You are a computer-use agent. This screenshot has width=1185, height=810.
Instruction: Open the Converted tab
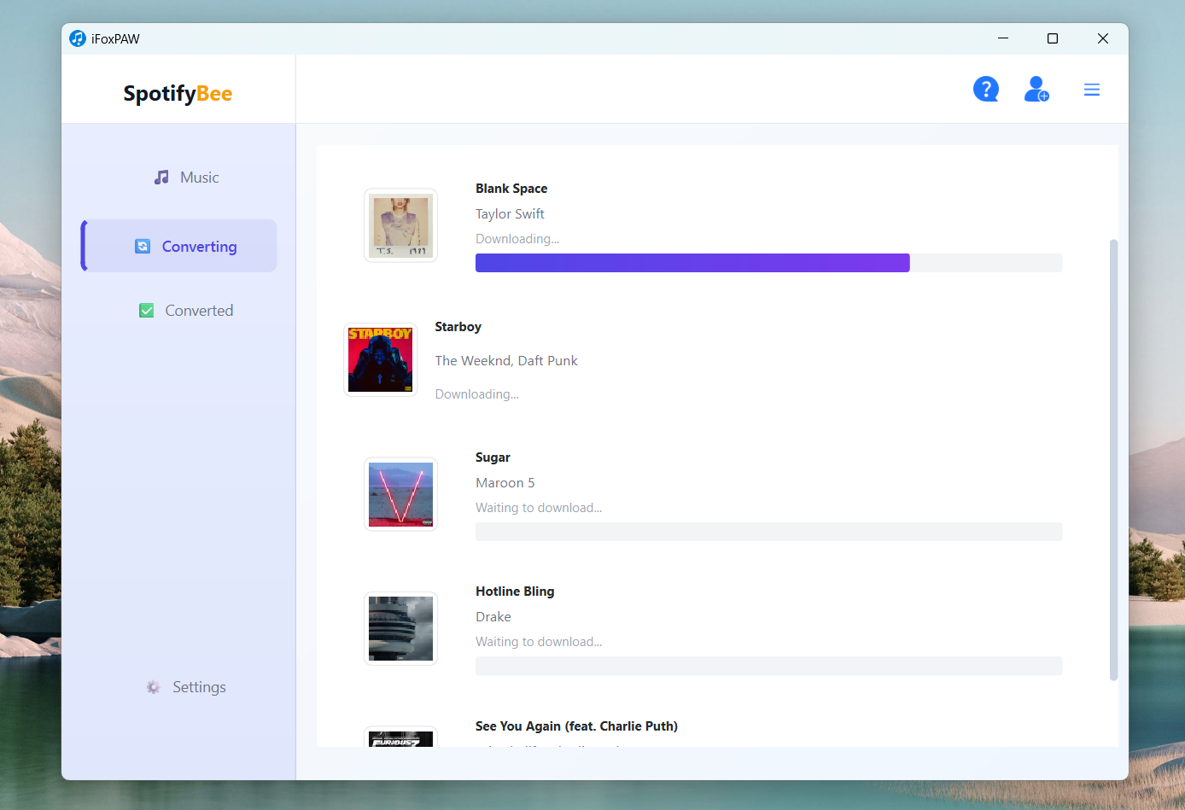point(198,311)
